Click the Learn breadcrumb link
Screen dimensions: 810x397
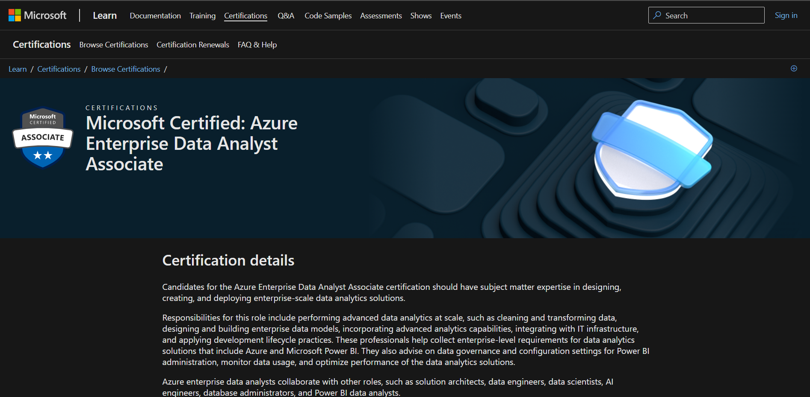click(x=18, y=69)
